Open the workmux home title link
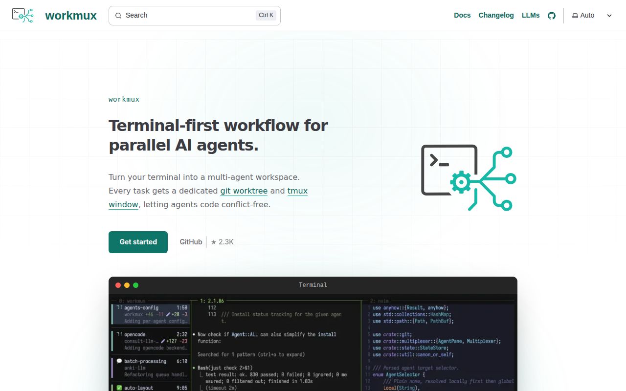This screenshot has height=391, width=626. click(71, 15)
